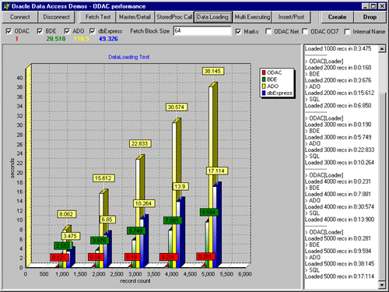Image resolution: width=389 pixels, height=292 pixels.
Task: Click the application icon in title bar
Action: pyautogui.click(x=7, y=6)
